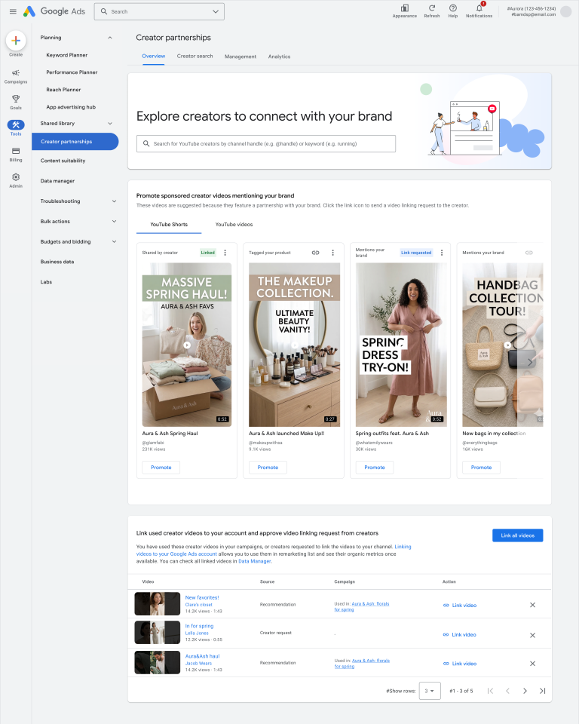Open the hamburger main menu
This screenshot has width=579, height=724.
[x=13, y=11]
